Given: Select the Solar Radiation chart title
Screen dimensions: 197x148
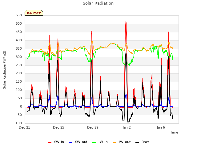Looking at the screenshot, I should [98, 3].
